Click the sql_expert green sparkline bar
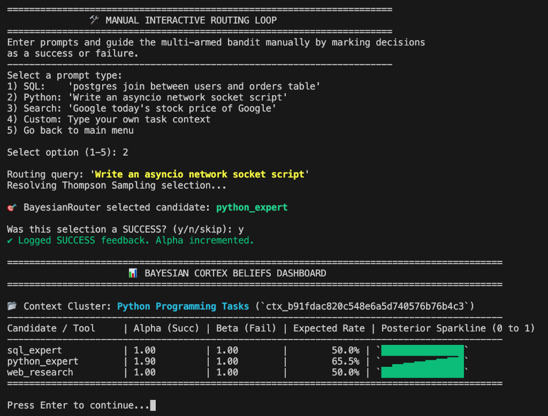The image size is (548, 416). (423, 350)
